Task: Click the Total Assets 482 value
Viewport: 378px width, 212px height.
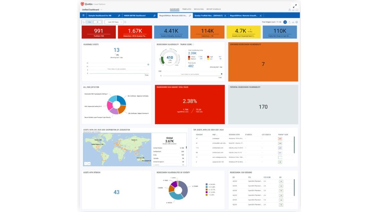Action: tap(191, 66)
